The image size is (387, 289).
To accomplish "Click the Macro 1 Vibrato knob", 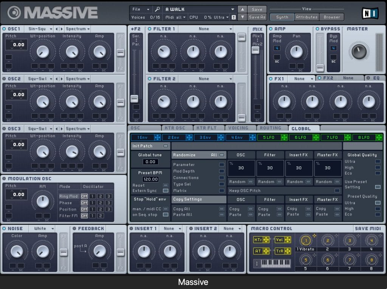I will point(306,240).
